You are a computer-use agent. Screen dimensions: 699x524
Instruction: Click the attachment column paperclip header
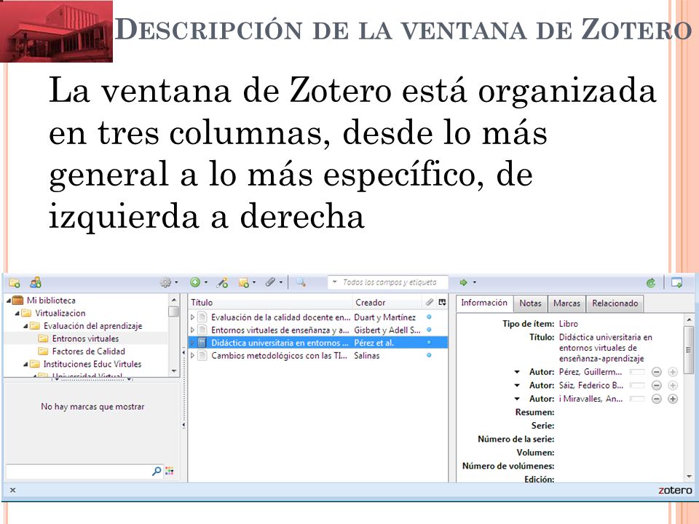430,302
